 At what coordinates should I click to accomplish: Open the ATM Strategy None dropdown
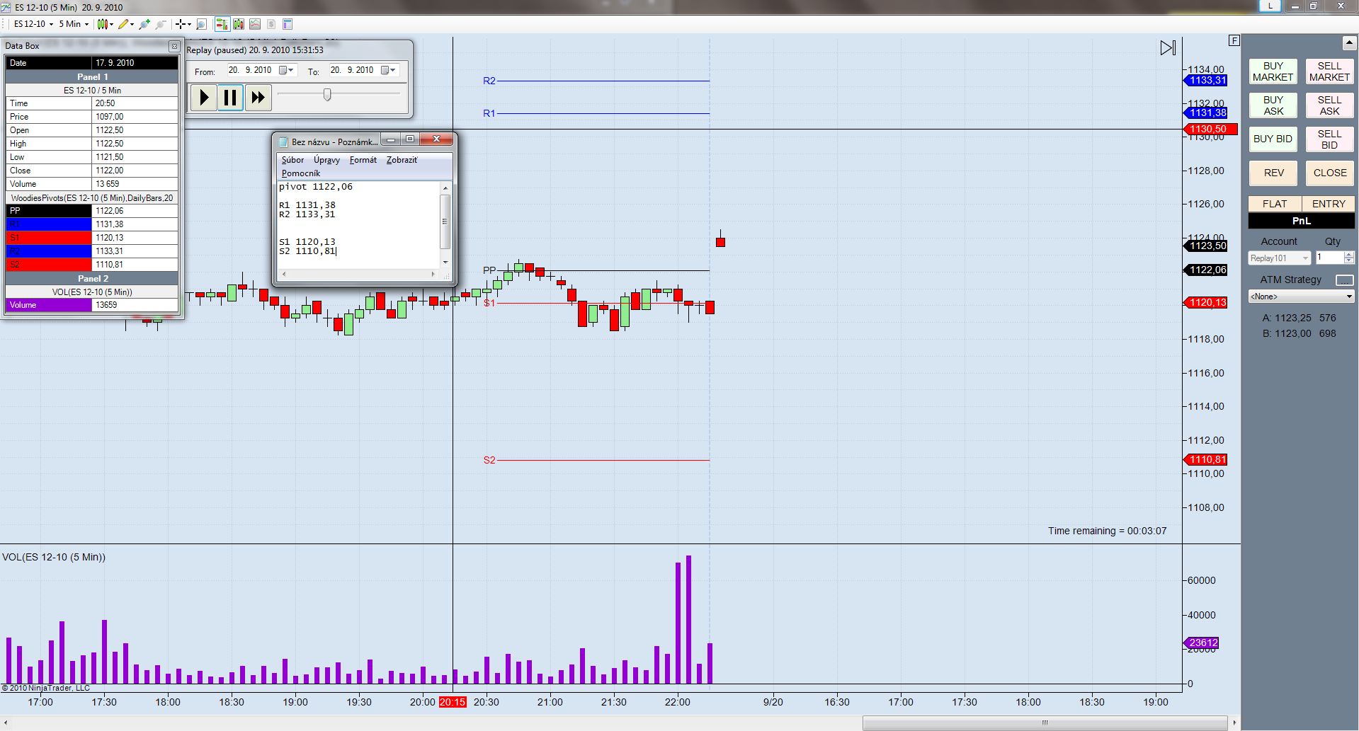(x=1301, y=297)
